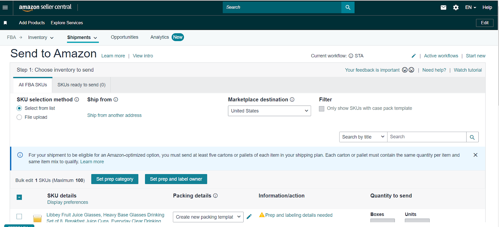The height and width of the screenshot is (227, 499).
Task: Open the Help link
Action: 487,7
